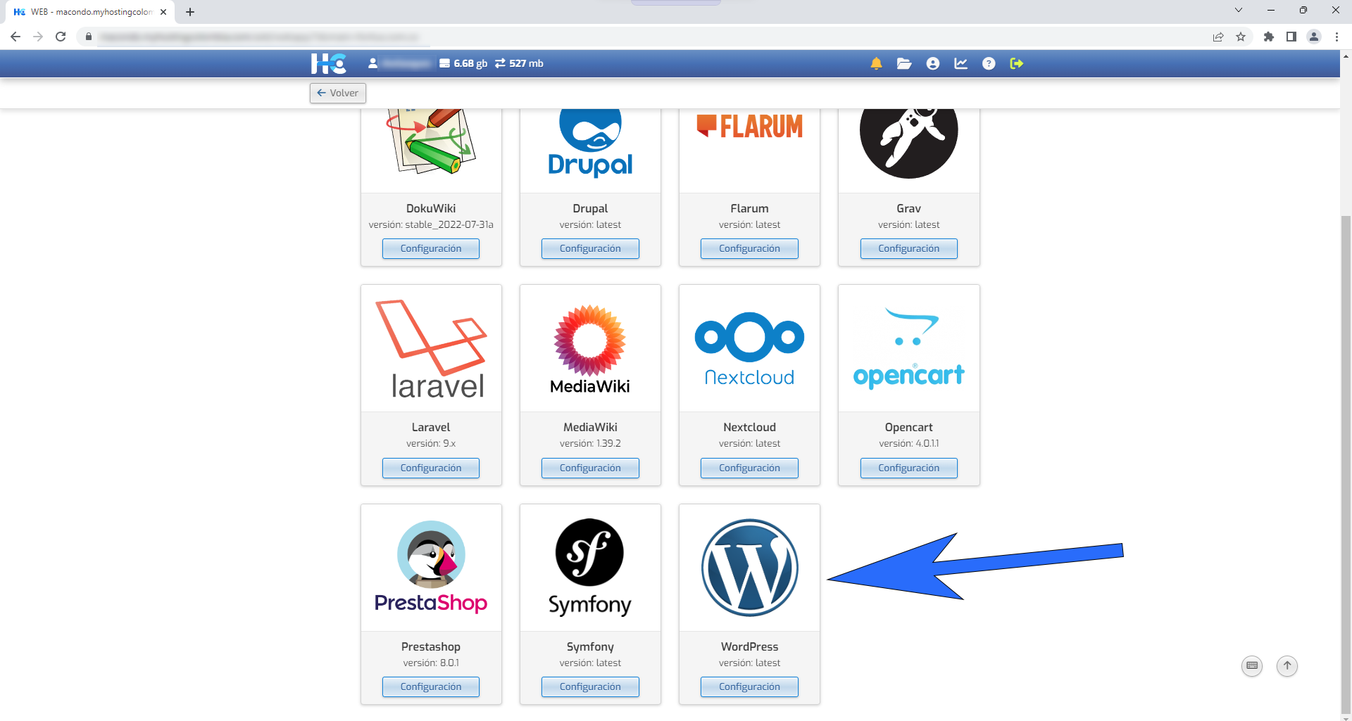Click the logout icon in header

[x=1016, y=63]
